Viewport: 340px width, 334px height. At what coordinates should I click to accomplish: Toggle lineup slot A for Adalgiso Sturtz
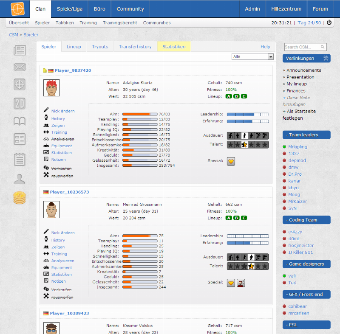point(229,96)
